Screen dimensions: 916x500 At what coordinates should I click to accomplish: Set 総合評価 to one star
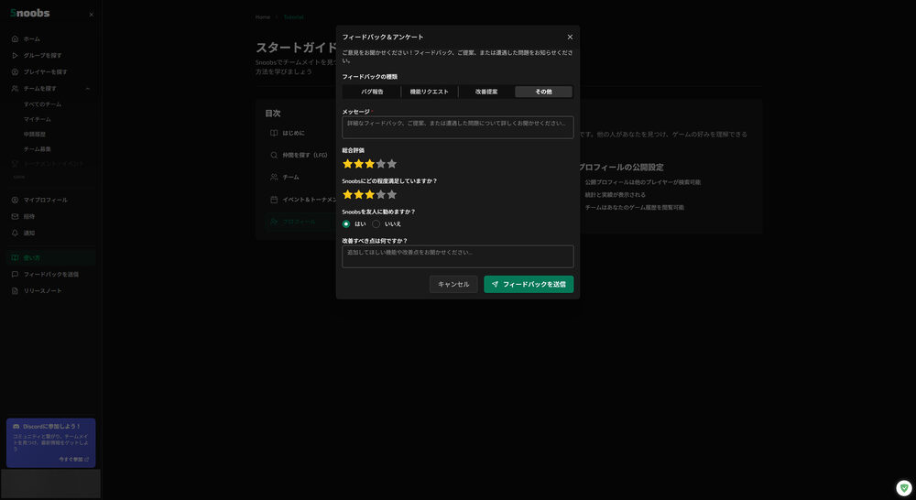coord(347,164)
